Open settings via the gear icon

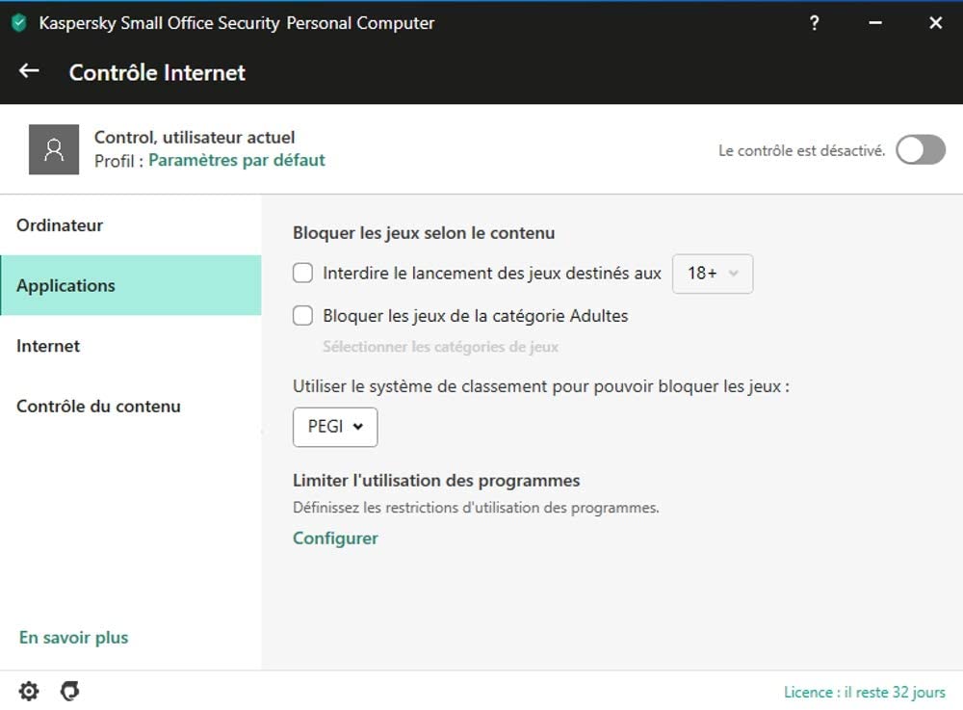pos(29,691)
